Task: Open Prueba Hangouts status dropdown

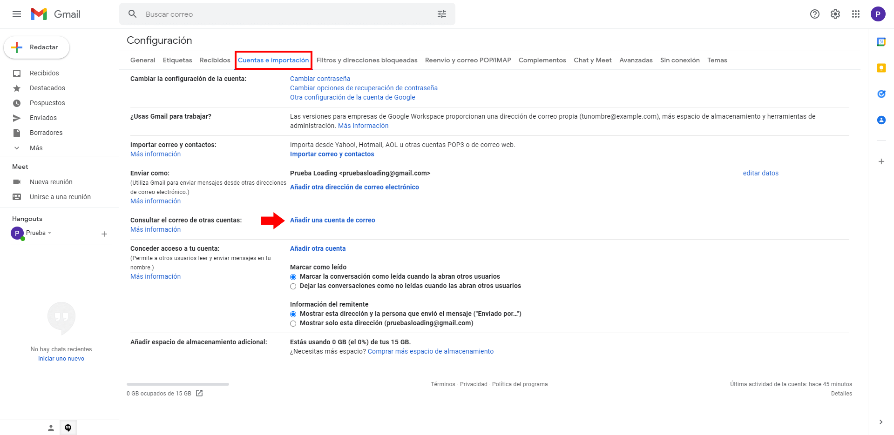Action: (50, 233)
